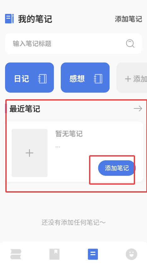This screenshot has width=147, height=264.
Task: Open the smiley face profile tab
Action: coord(132,254)
